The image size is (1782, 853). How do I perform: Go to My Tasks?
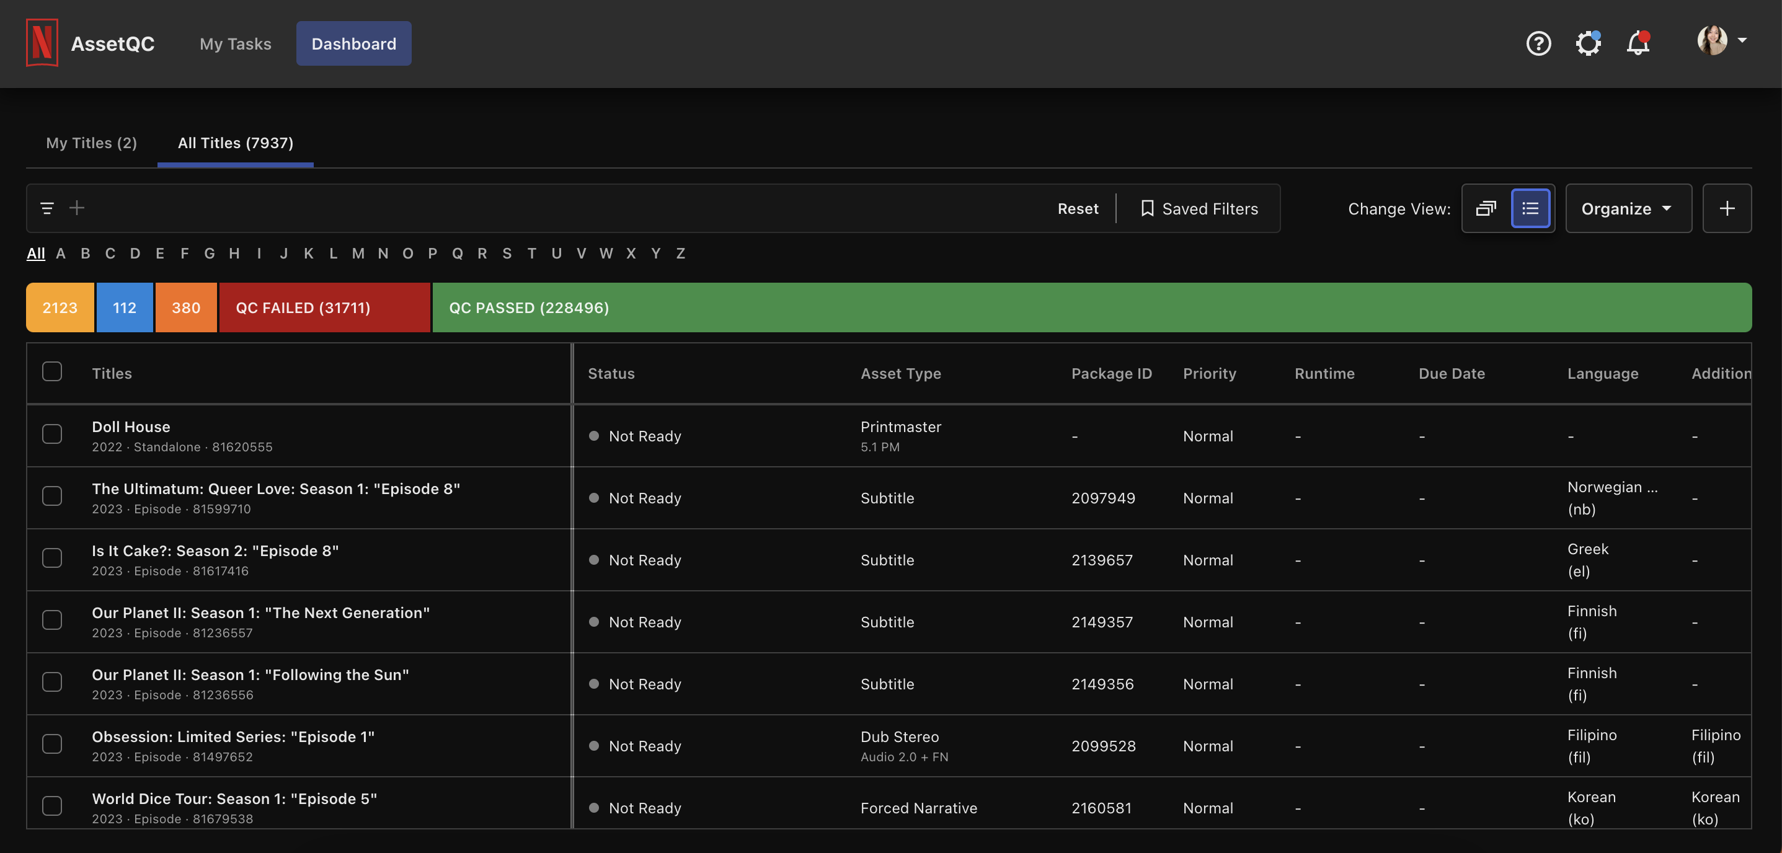pos(235,43)
